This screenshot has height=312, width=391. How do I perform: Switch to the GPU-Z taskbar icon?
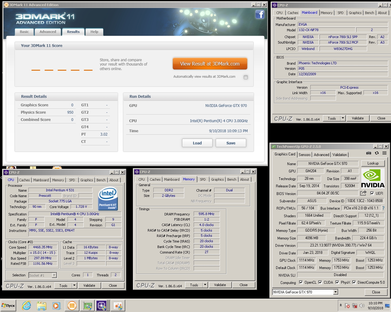[x=88, y=306]
